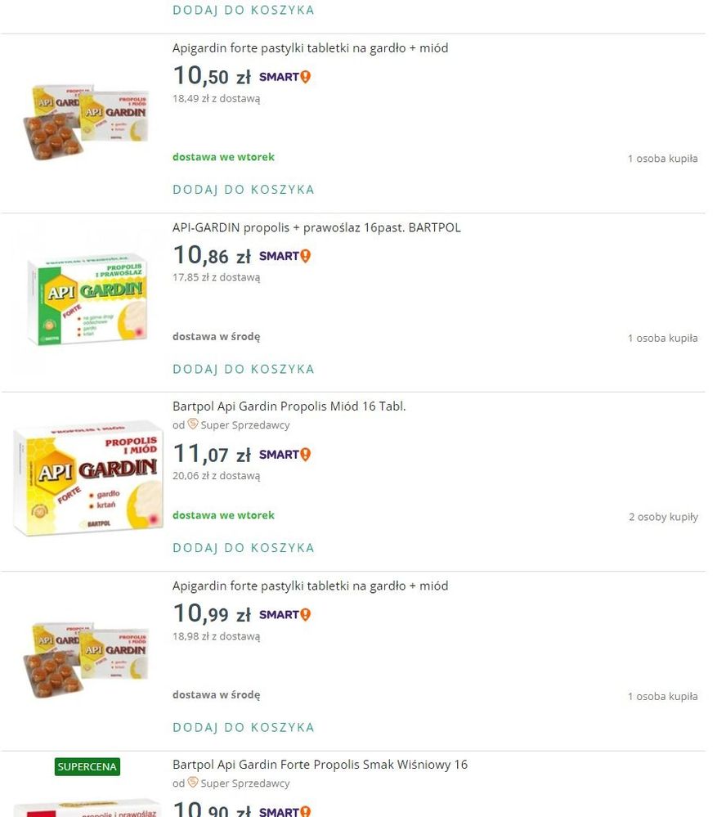Screen dimensions: 726x817
Task: Click Super Sprzedawcy icon on Smak Wiśniowy listing
Action: click(x=193, y=783)
